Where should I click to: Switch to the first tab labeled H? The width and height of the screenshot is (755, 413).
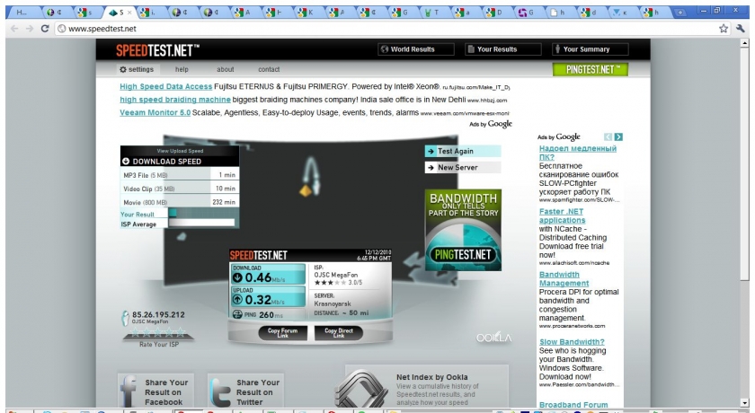coord(22,13)
